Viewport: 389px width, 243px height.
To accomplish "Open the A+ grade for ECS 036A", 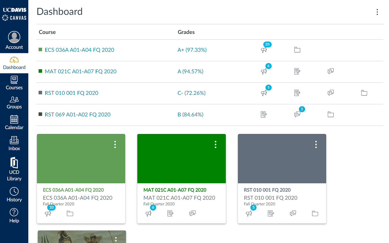I will click(x=192, y=50).
